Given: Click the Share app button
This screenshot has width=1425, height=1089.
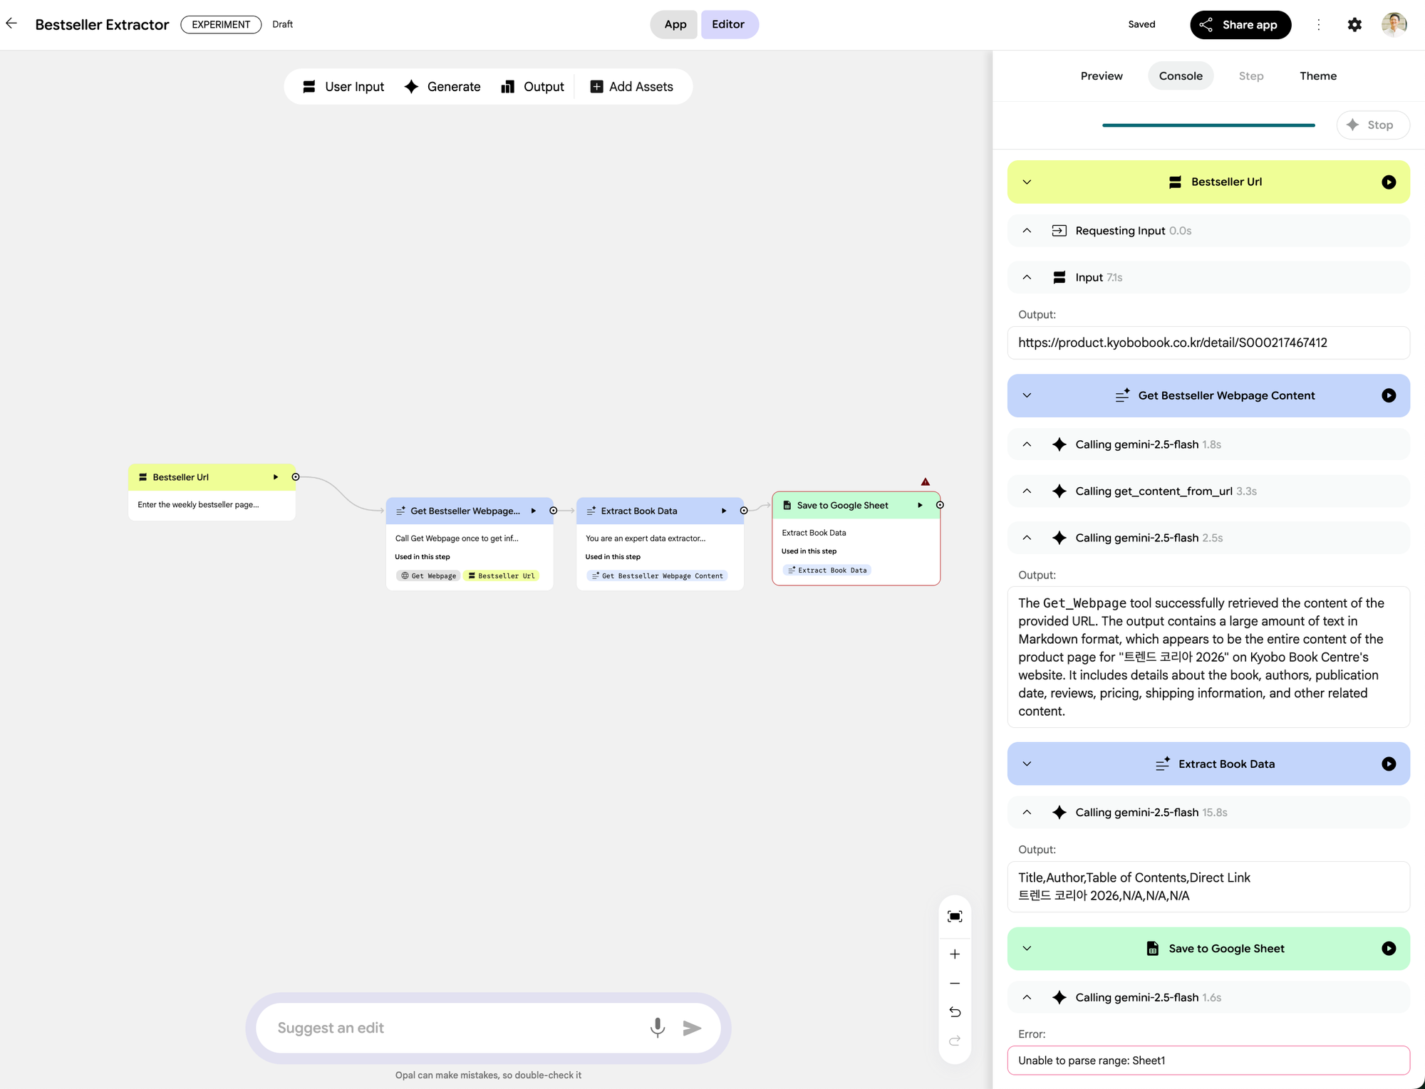Looking at the screenshot, I should pyautogui.click(x=1240, y=25).
